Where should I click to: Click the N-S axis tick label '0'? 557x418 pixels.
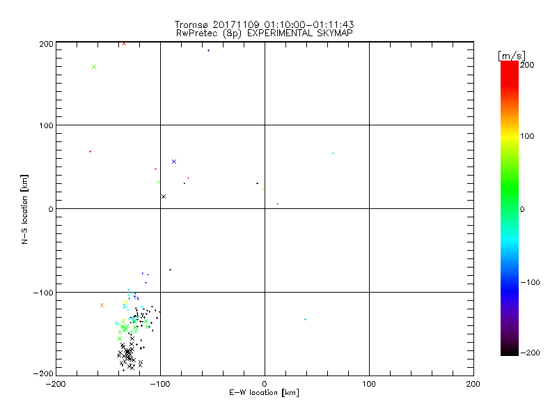tap(51, 210)
